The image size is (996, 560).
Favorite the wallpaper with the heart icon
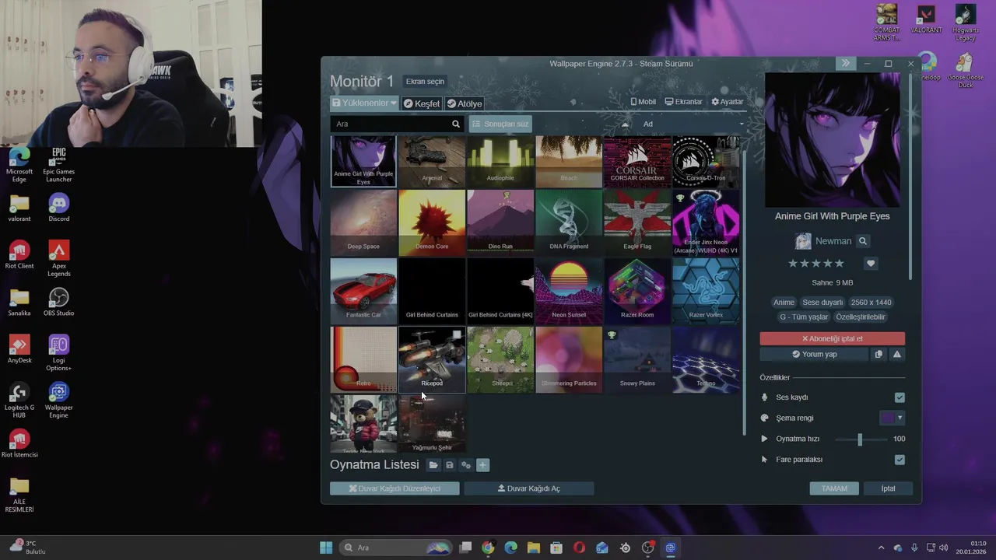pyautogui.click(x=871, y=264)
